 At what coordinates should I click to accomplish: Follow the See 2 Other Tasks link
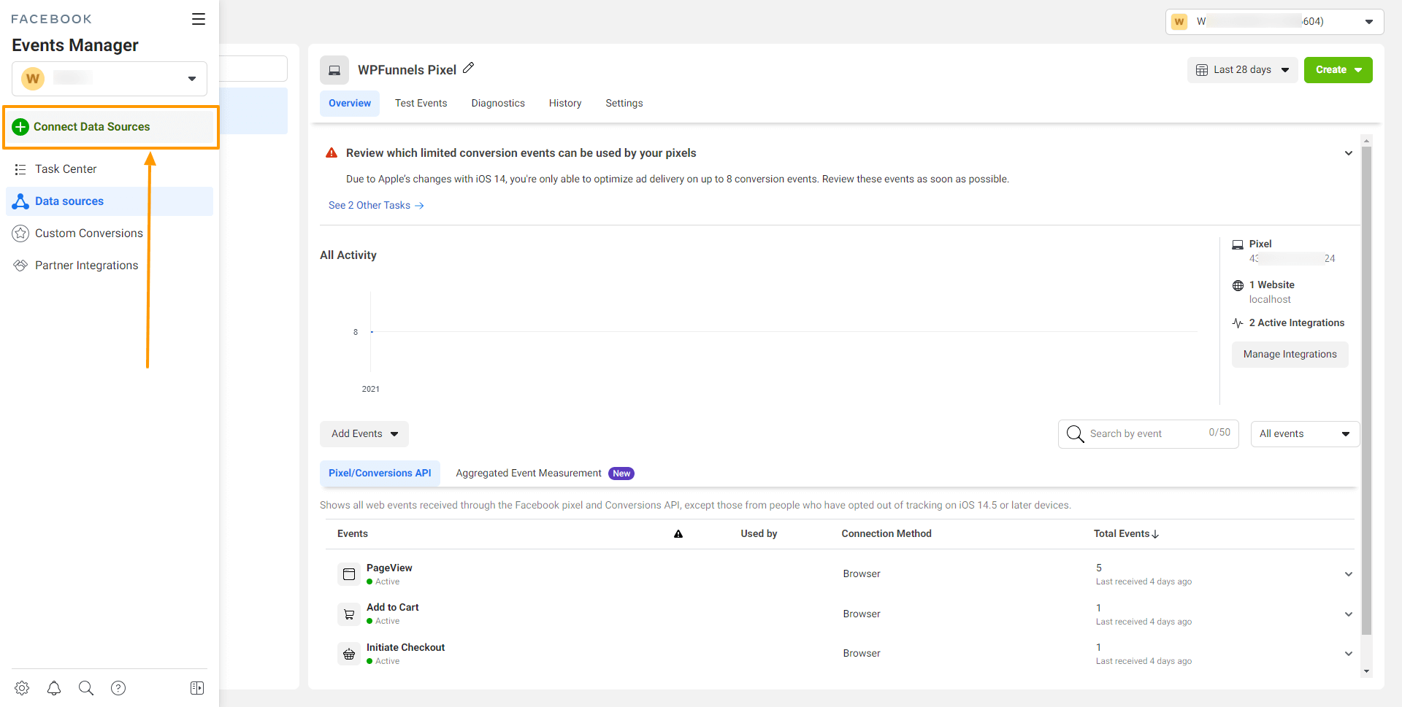376,206
